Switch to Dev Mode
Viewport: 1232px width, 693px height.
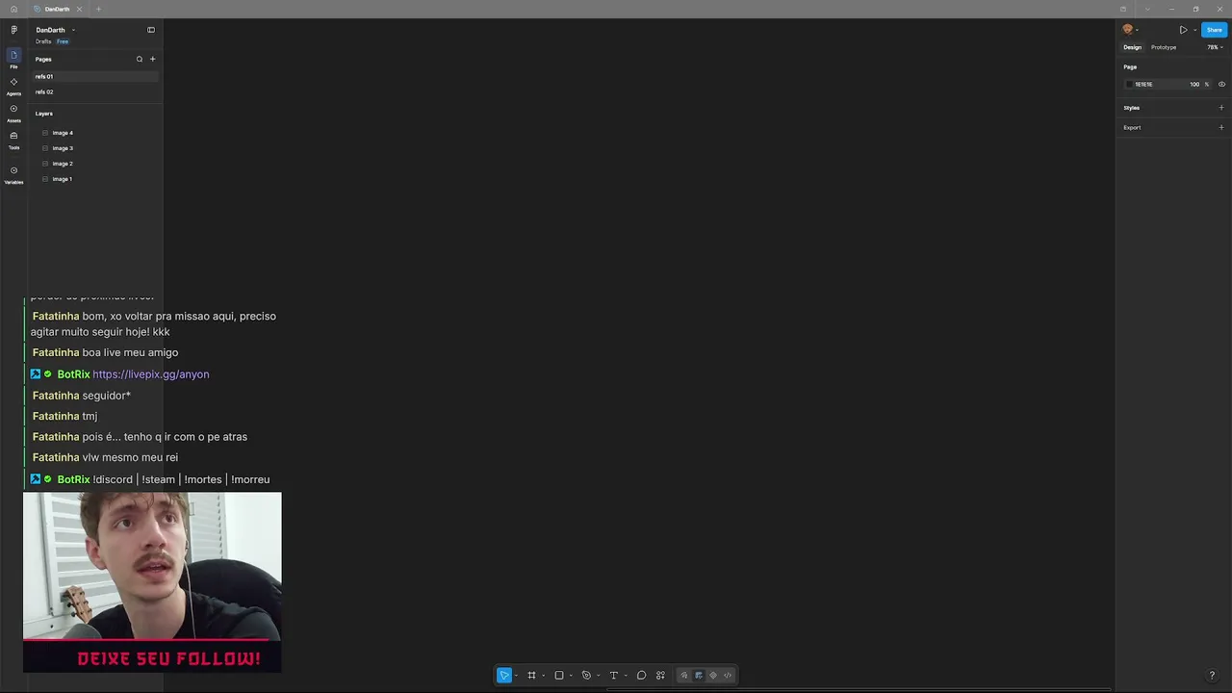click(x=728, y=676)
